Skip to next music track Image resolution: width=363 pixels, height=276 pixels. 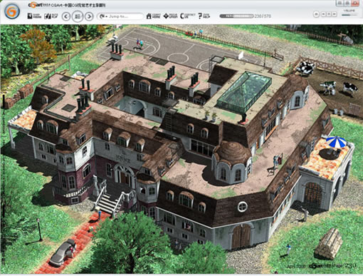335,14
